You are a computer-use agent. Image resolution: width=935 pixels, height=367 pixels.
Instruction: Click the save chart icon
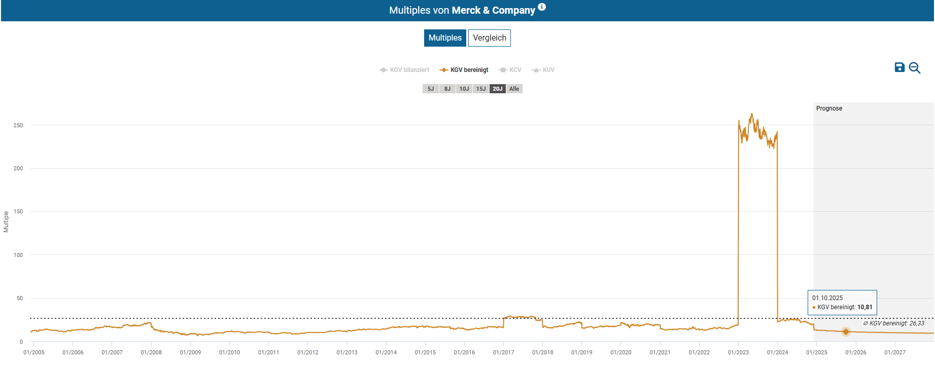point(899,67)
